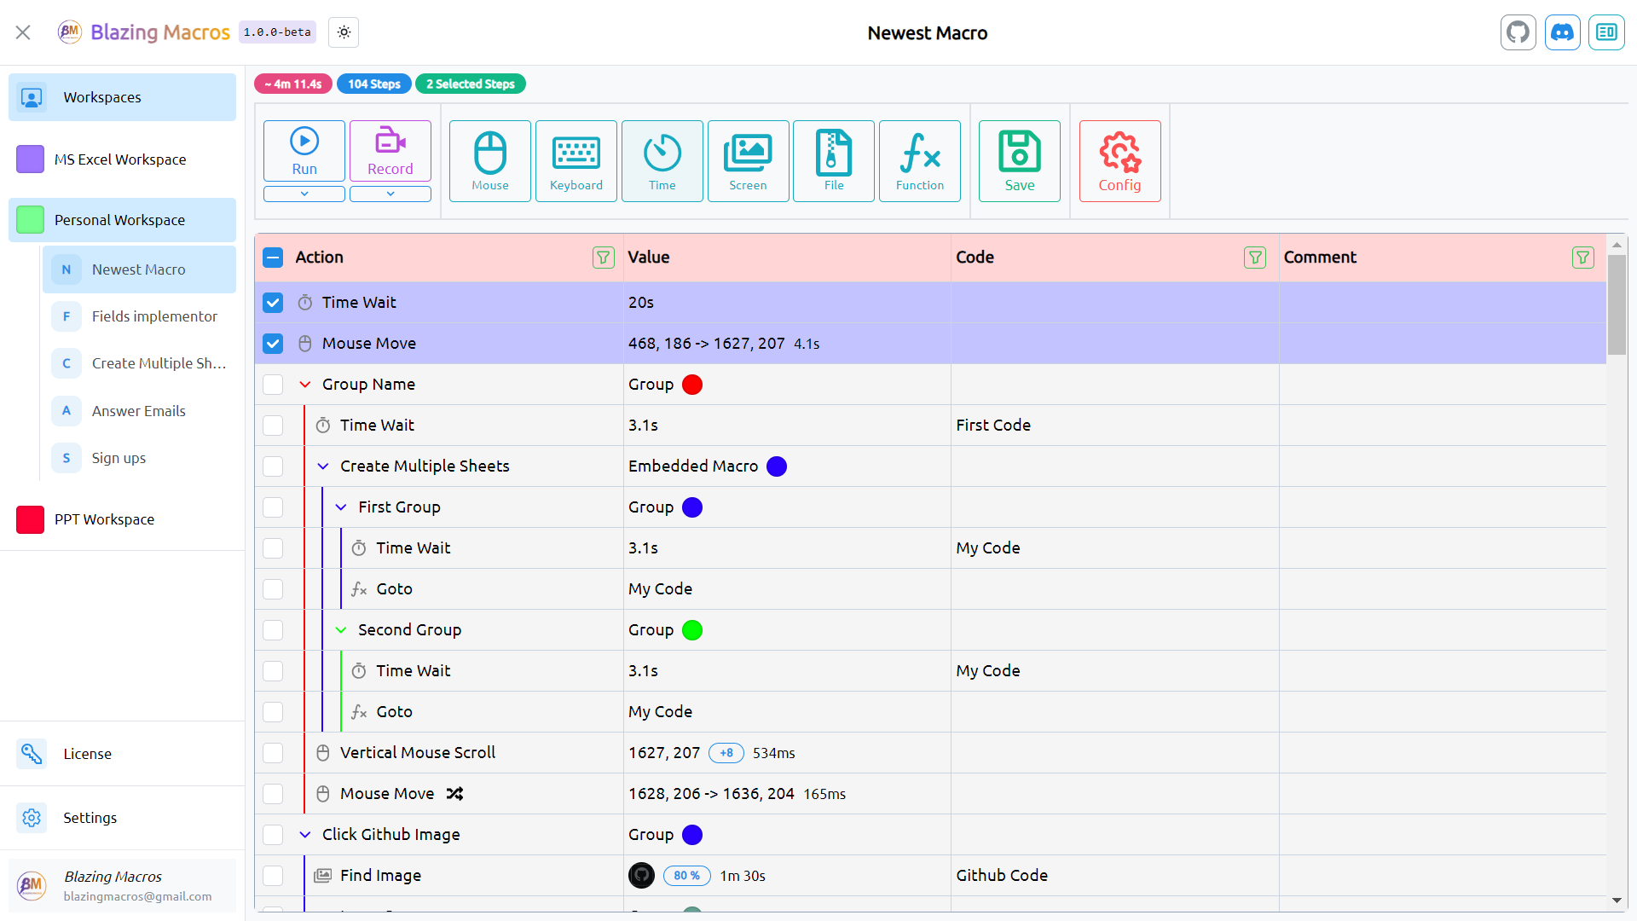Click the scrollbar down arrow of the table
The height and width of the screenshot is (921, 1637).
point(1617,901)
